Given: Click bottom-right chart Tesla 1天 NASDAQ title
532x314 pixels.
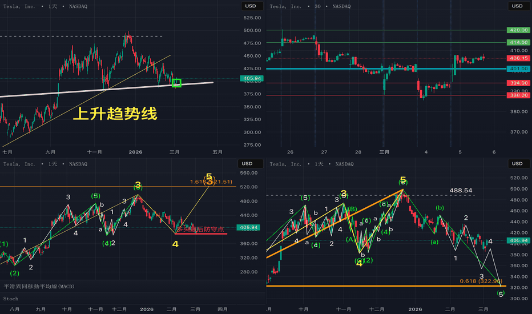Looking at the screenshot, I should pos(312,164).
